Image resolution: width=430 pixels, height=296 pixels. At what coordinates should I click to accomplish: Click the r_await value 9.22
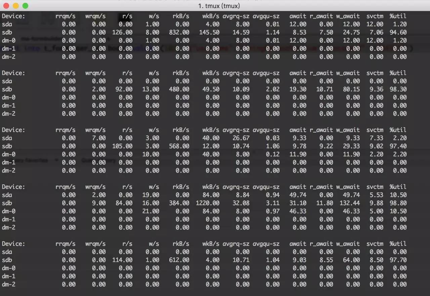(327, 146)
